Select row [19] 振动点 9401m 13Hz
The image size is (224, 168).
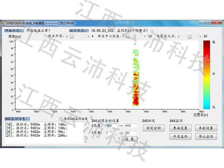(x=36, y=128)
